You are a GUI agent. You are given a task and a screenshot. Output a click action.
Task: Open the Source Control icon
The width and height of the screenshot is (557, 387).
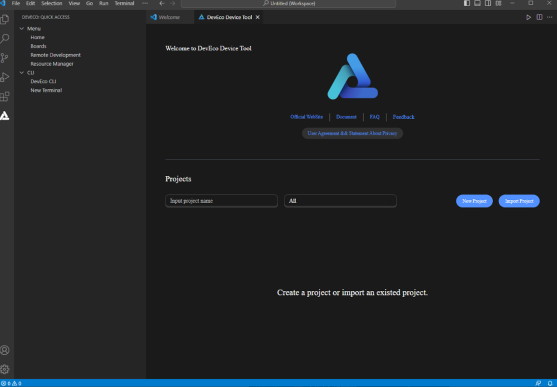[5, 57]
